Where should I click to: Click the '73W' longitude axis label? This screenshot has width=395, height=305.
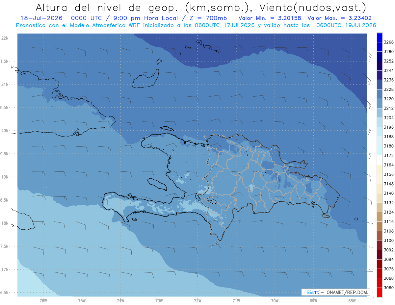(x=159, y=301)
